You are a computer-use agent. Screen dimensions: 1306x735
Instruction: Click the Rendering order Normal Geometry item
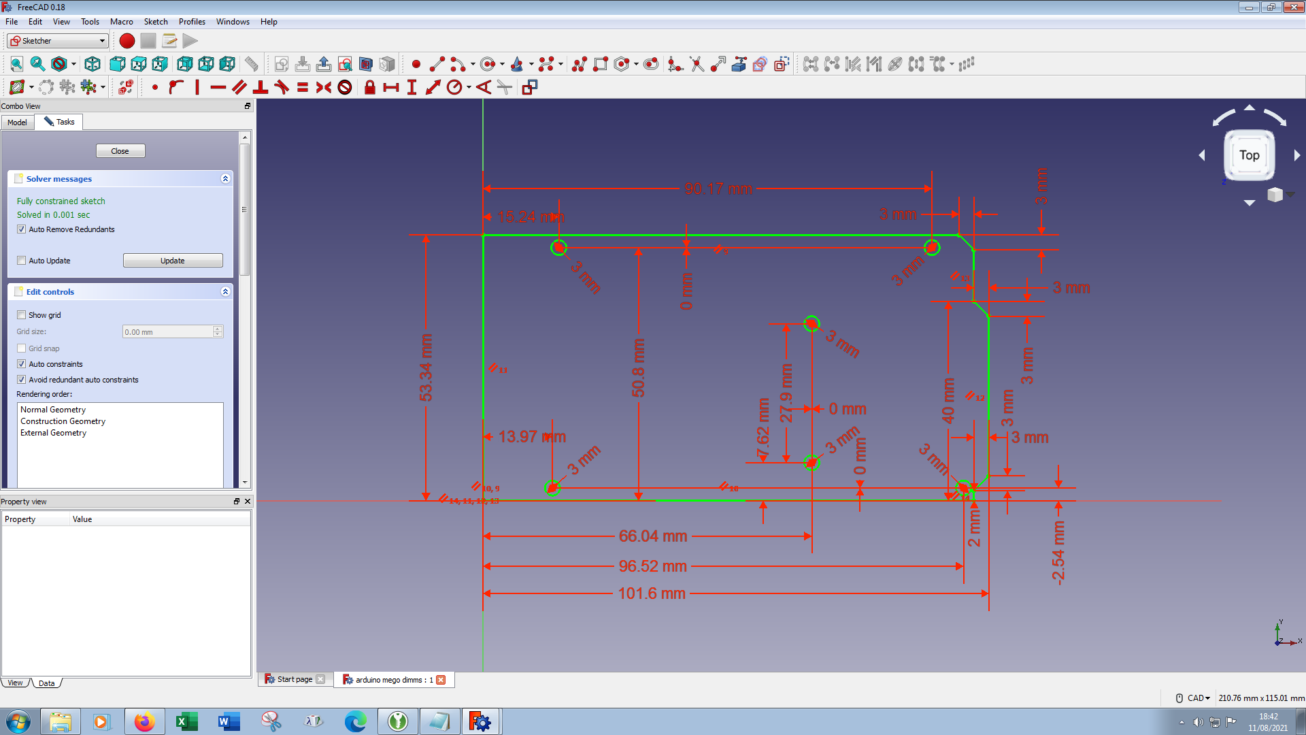pyautogui.click(x=53, y=409)
